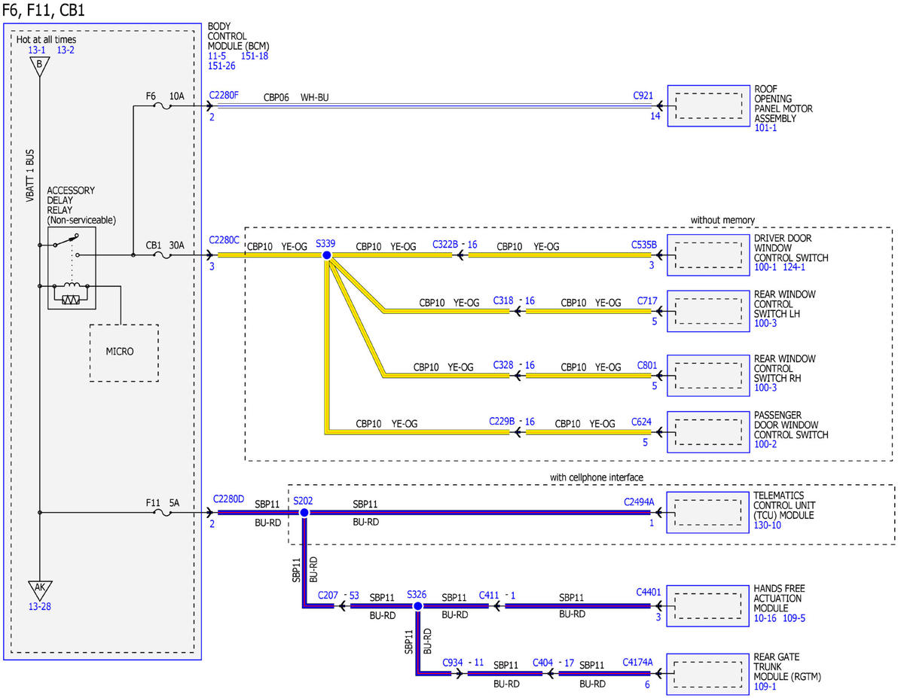Follow the 151-18 reference under Body Control Module

[x=255, y=56]
